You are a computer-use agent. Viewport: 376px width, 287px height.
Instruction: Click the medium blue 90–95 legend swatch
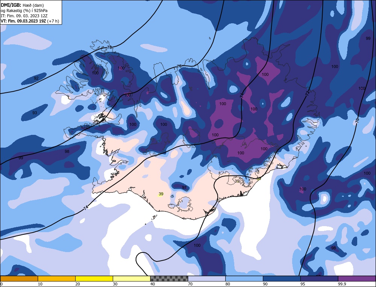point(282,278)
